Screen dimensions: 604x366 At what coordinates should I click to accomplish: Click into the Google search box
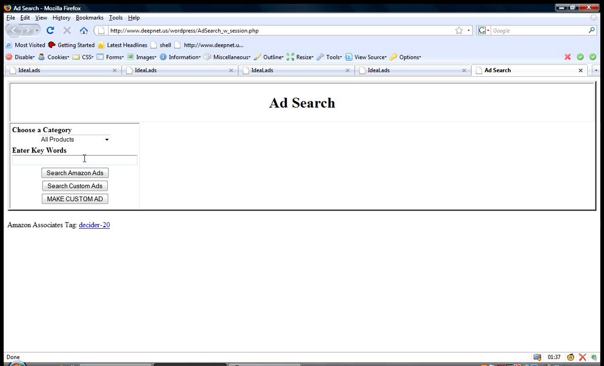pyautogui.click(x=539, y=30)
